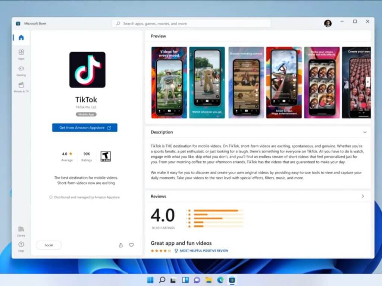This screenshot has height=286, width=382.
Task: Open the TikTok Pte. Ltd. publisher link
Action: (86, 107)
